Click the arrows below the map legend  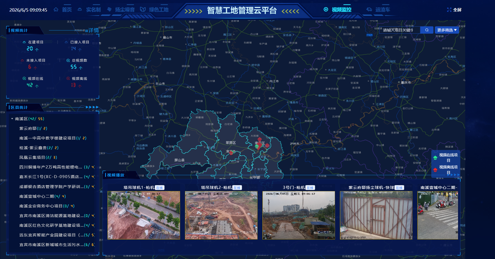click(x=454, y=175)
